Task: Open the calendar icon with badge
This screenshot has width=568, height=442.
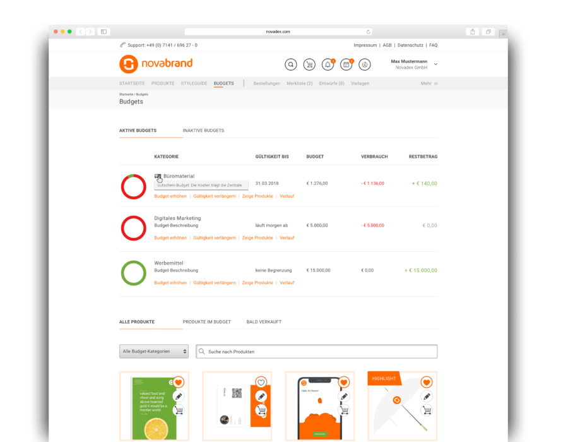Action: (x=346, y=64)
